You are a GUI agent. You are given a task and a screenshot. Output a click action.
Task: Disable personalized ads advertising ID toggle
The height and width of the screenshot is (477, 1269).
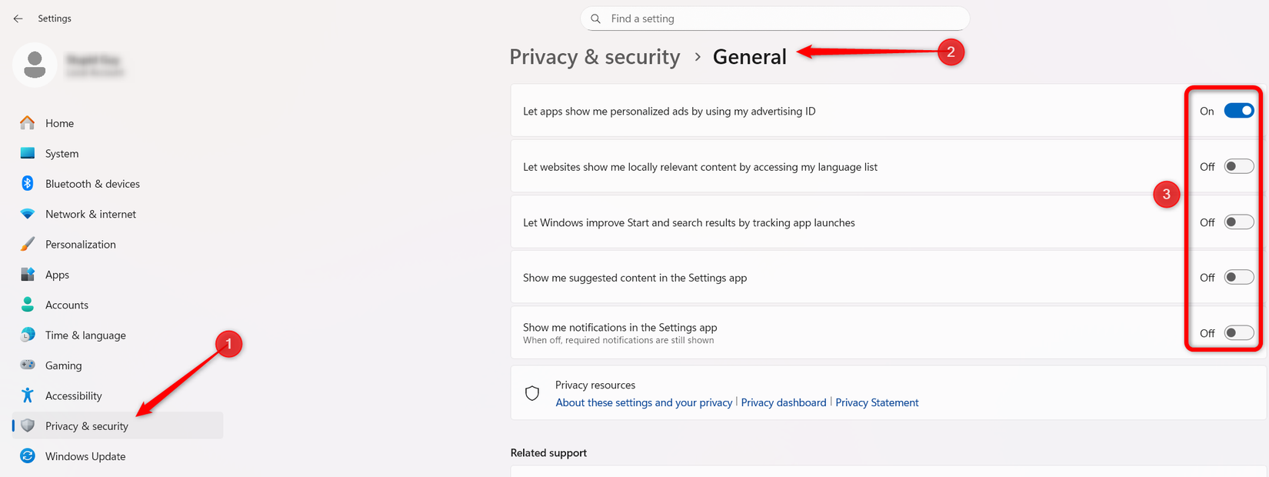(1238, 110)
